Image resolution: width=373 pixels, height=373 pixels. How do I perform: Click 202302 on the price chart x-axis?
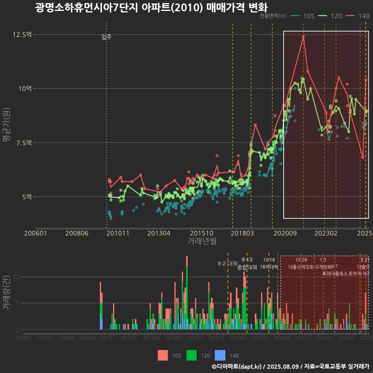pos(326,233)
